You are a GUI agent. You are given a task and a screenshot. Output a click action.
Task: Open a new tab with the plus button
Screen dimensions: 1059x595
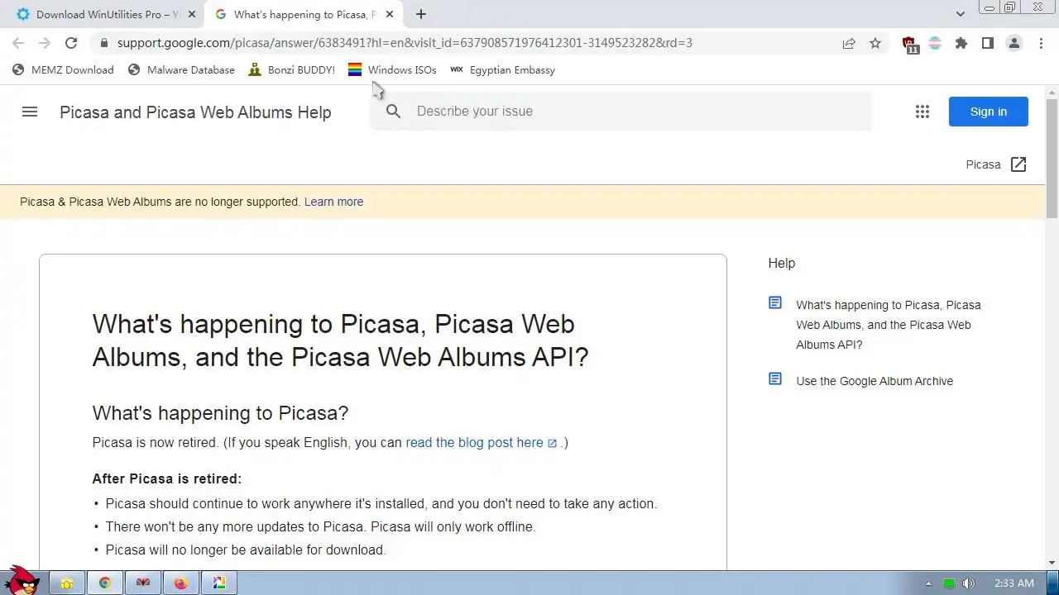[421, 14]
